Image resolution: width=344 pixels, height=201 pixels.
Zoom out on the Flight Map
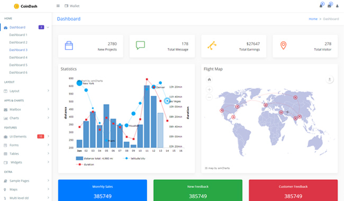click(209, 97)
